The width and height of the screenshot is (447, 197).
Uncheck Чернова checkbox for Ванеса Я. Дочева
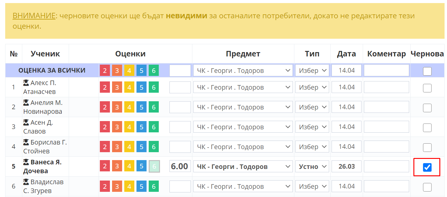point(427,167)
